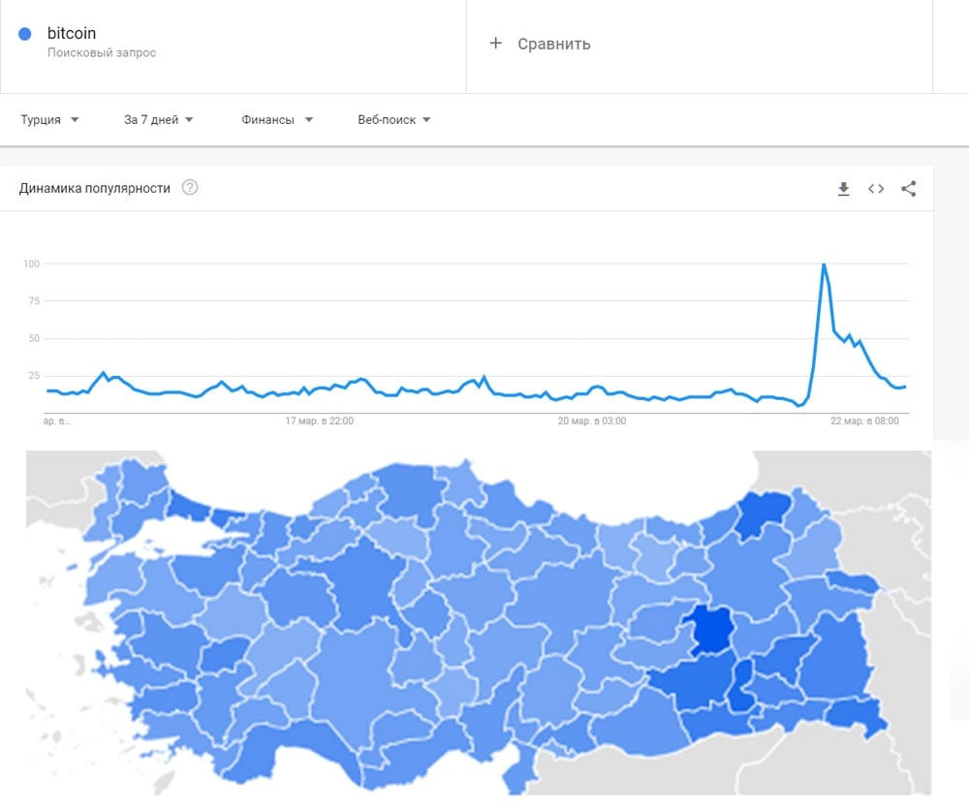Expand the Веб-поиск search type dropdown

click(x=393, y=120)
